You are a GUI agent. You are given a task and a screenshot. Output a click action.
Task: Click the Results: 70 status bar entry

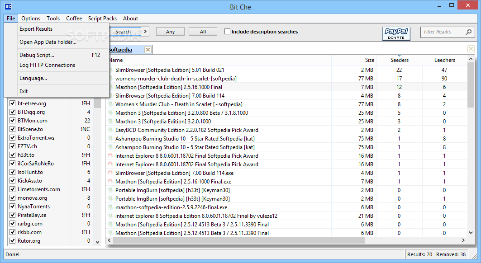[419, 254]
